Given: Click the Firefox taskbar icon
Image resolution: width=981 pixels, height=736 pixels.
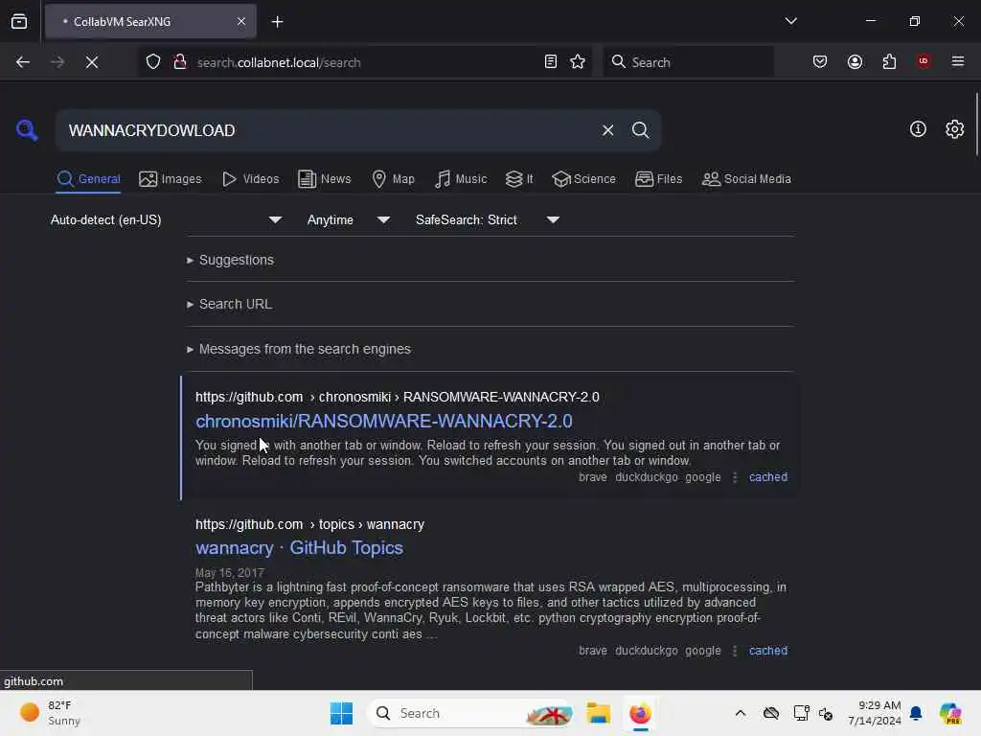Looking at the screenshot, I should 640,713.
